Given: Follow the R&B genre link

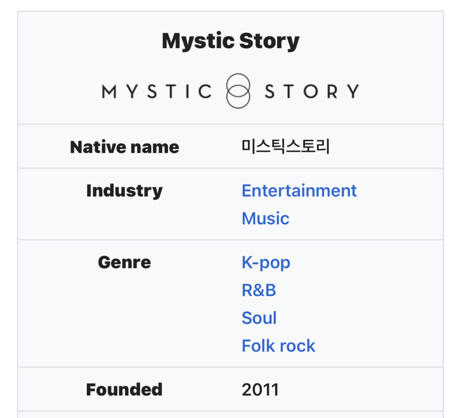Looking at the screenshot, I should [258, 290].
